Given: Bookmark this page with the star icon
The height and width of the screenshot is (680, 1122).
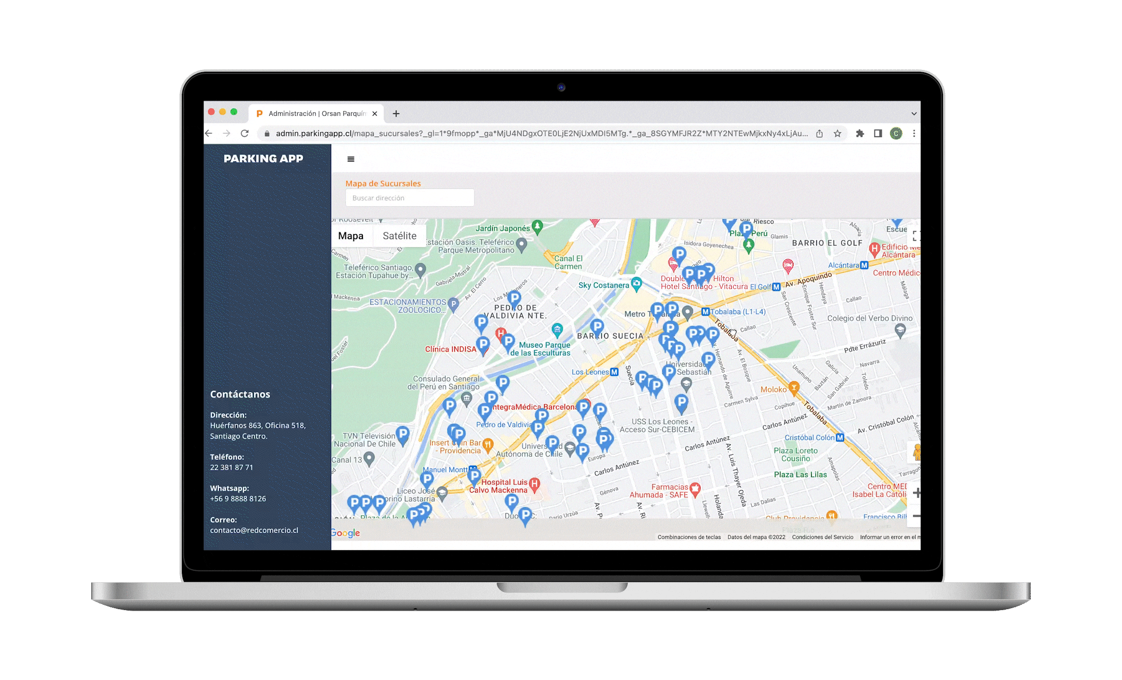Looking at the screenshot, I should 837,134.
